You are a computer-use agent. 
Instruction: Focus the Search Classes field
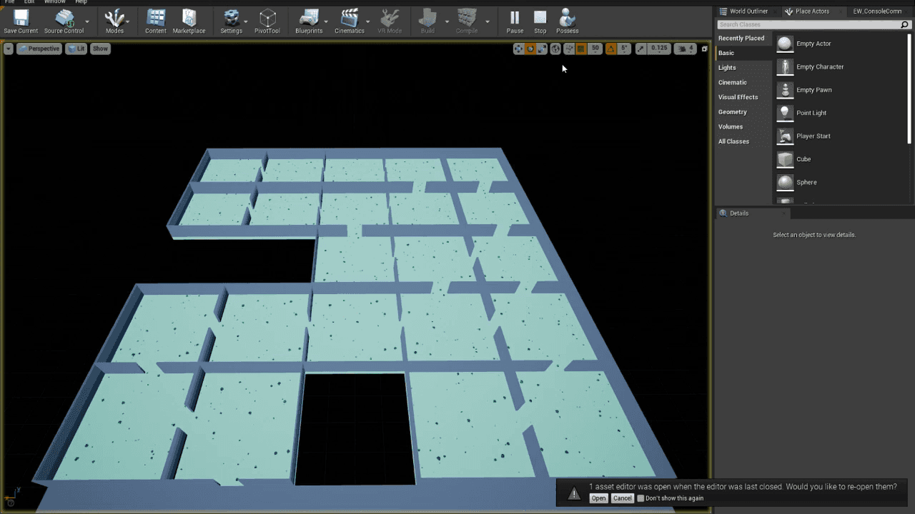pos(813,25)
